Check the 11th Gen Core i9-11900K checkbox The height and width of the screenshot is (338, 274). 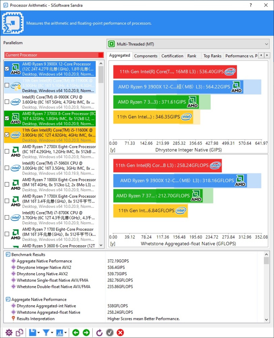click(7, 85)
